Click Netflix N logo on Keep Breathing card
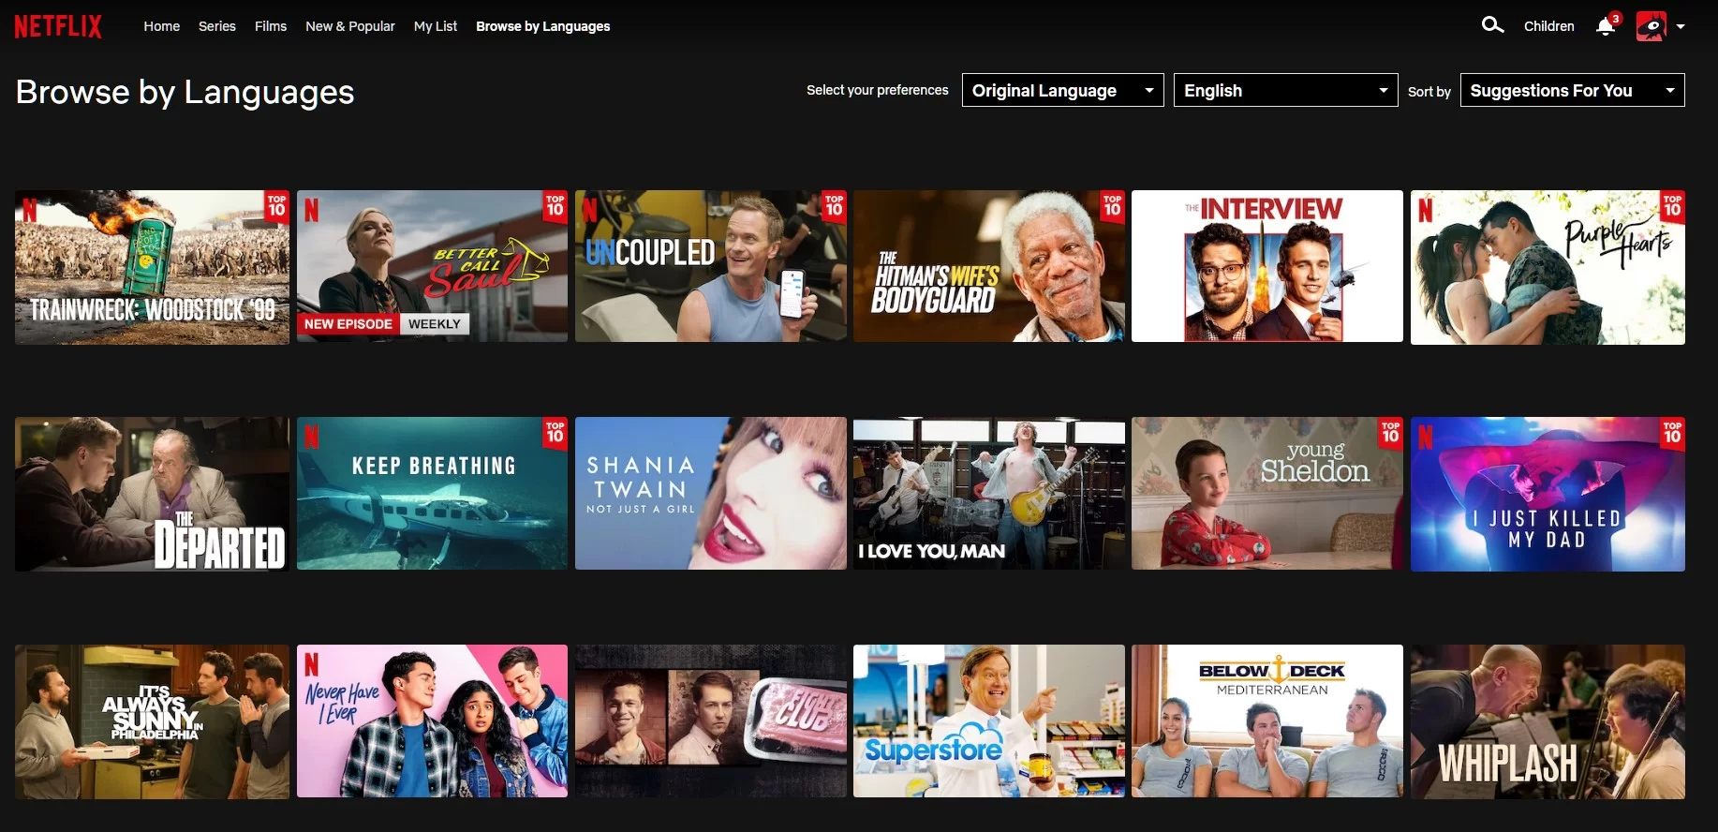This screenshot has width=1718, height=832. tap(311, 437)
